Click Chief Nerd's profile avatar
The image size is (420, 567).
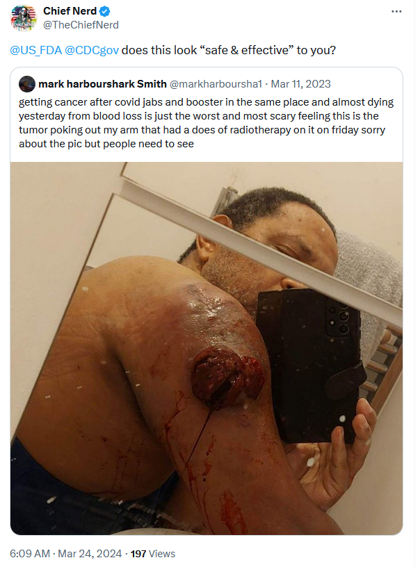pyautogui.click(x=24, y=18)
